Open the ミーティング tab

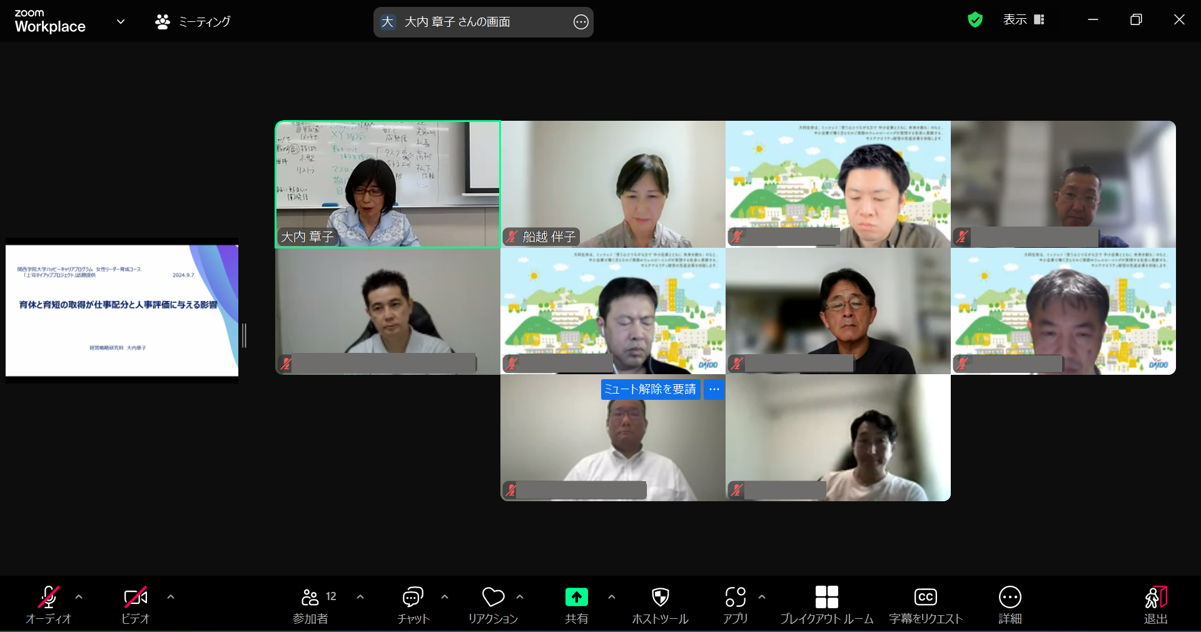[x=193, y=22]
